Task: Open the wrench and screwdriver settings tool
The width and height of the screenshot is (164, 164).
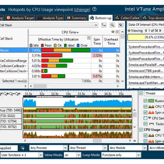Action: tap(121, 25)
